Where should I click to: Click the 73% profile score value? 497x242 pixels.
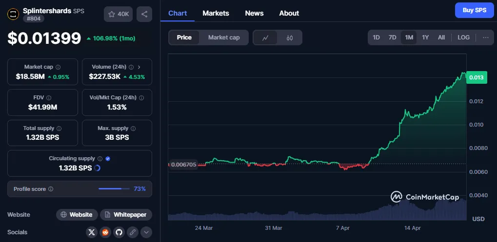pos(140,189)
